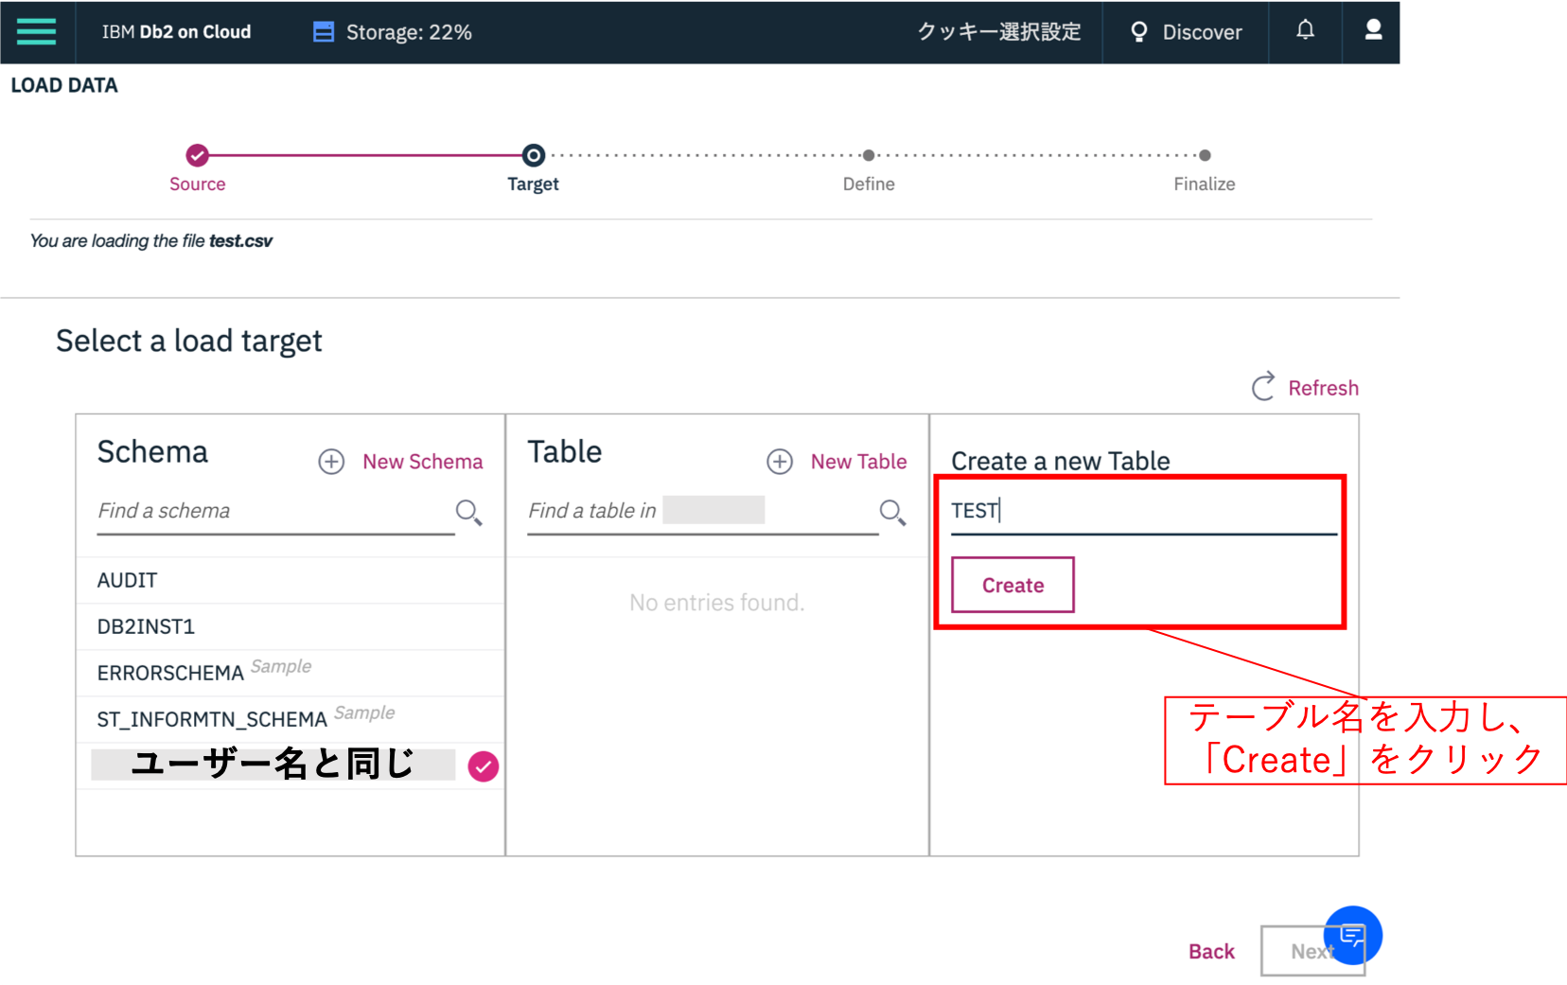1567x985 pixels.
Task: Deselect the currently checked user schema
Action: tap(483, 766)
